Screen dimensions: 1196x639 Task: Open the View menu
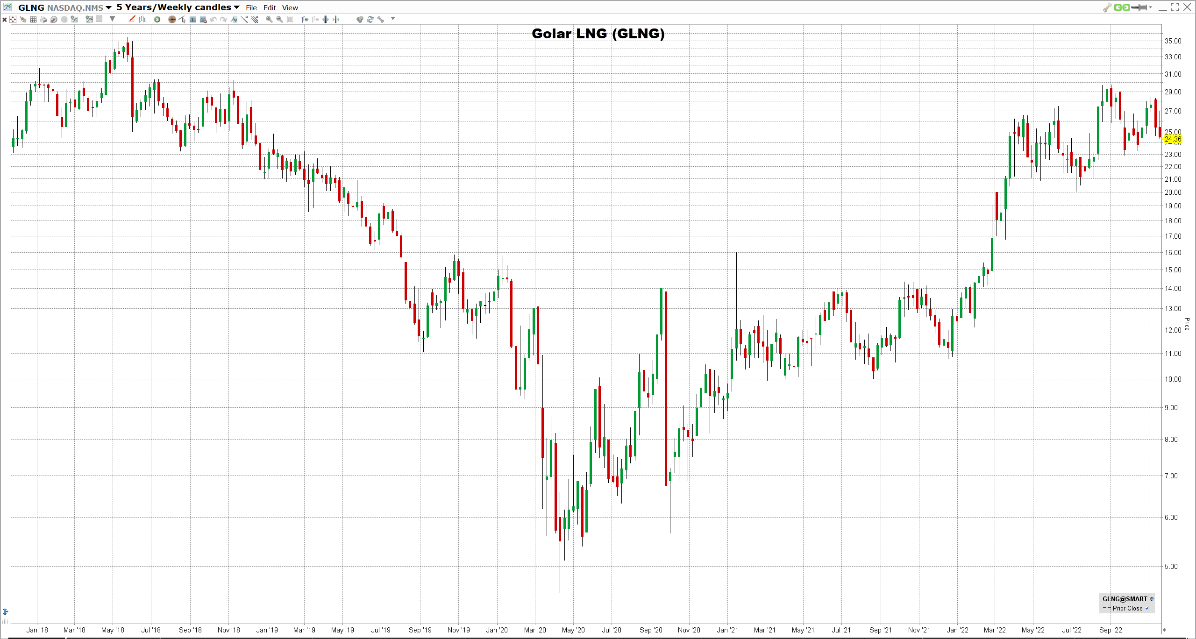point(290,7)
